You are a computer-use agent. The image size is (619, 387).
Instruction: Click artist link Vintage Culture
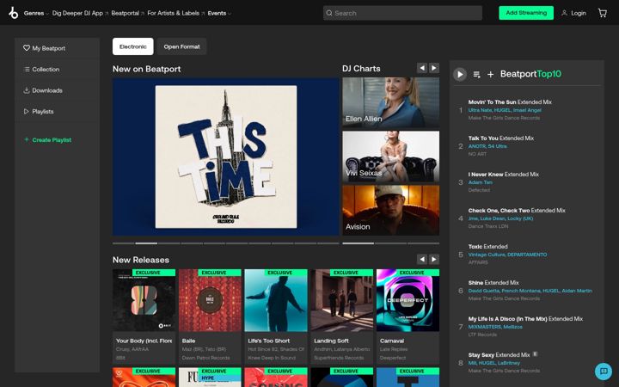(487, 255)
